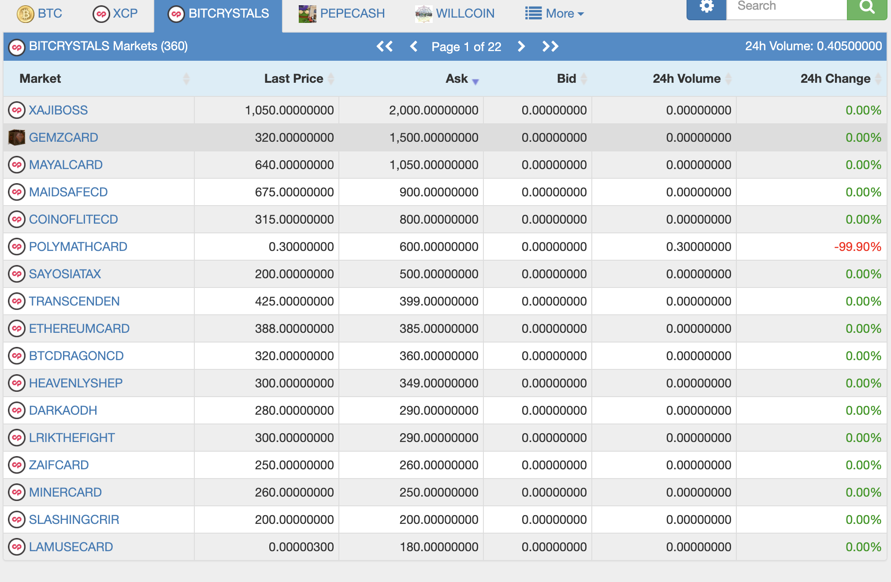The height and width of the screenshot is (582, 891).
Task: Open the HEAVENLYSHEP market link
Action: (x=76, y=383)
